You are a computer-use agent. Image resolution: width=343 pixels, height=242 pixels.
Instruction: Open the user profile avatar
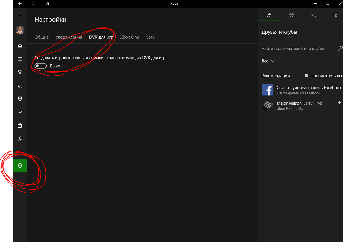pos(20,30)
